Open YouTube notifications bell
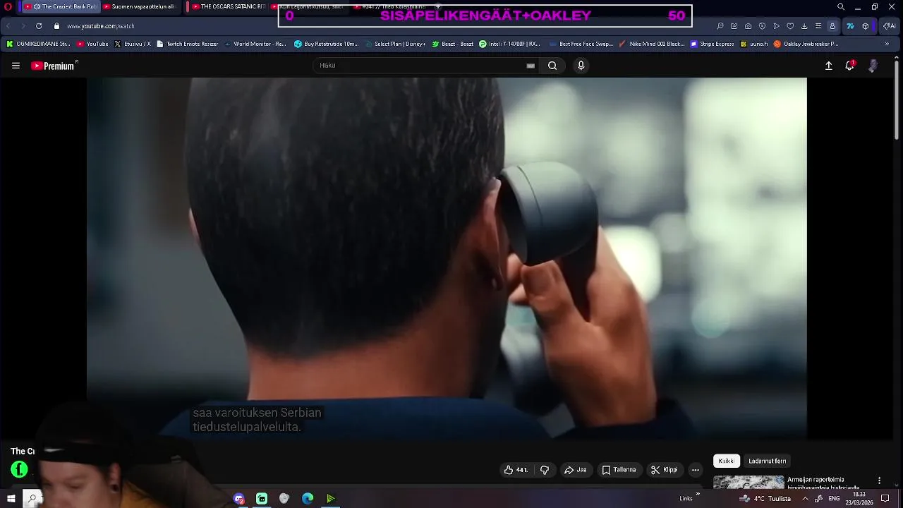The height and width of the screenshot is (508, 903). pyautogui.click(x=850, y=66)
